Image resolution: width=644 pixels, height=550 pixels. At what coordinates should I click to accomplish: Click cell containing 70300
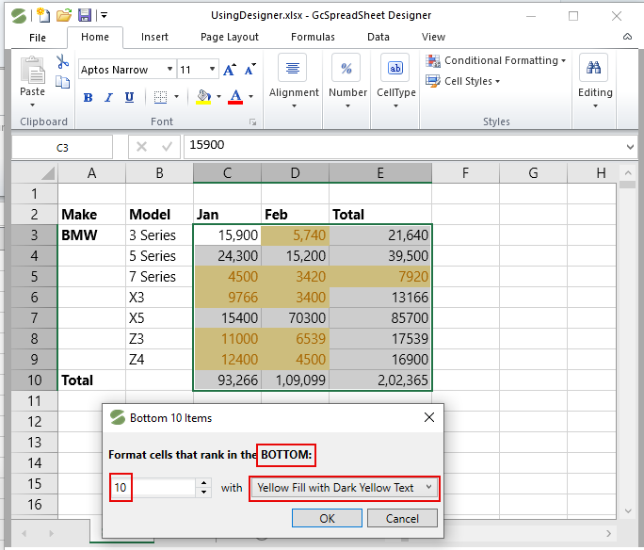click(295, 318)
